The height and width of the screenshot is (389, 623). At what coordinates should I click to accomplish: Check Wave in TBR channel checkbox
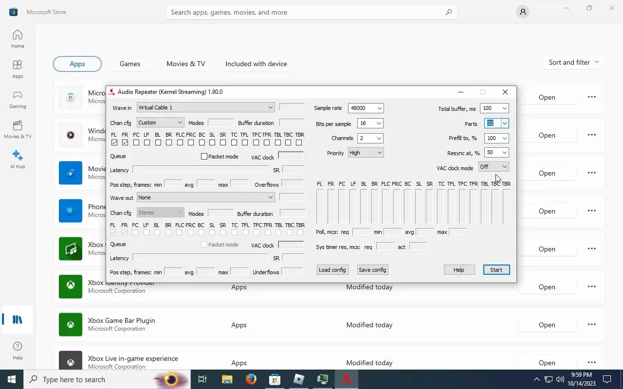coord(299,142)
